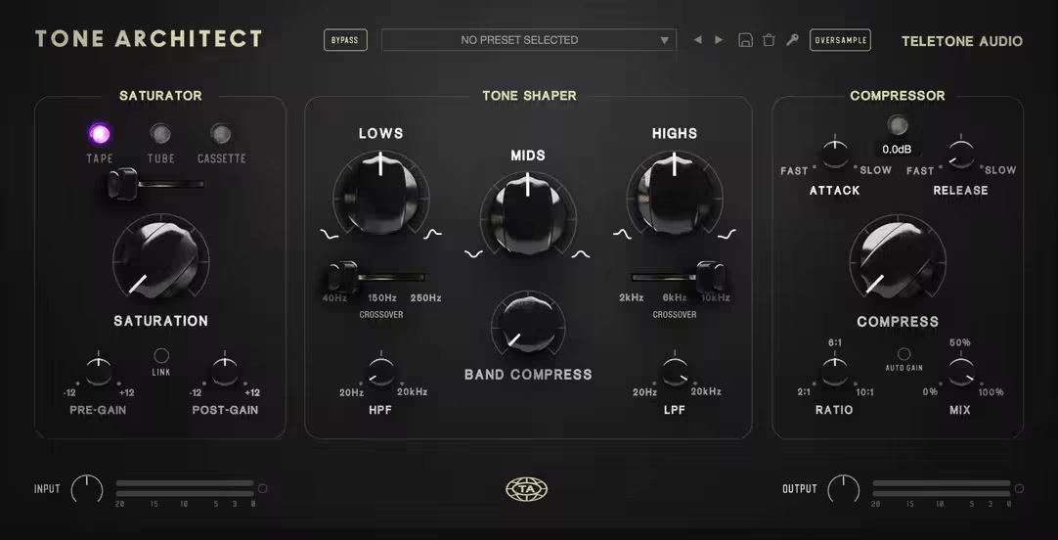Click the Ratio knob
This screenshot has width=1058, height=540.
click(835, 372)
